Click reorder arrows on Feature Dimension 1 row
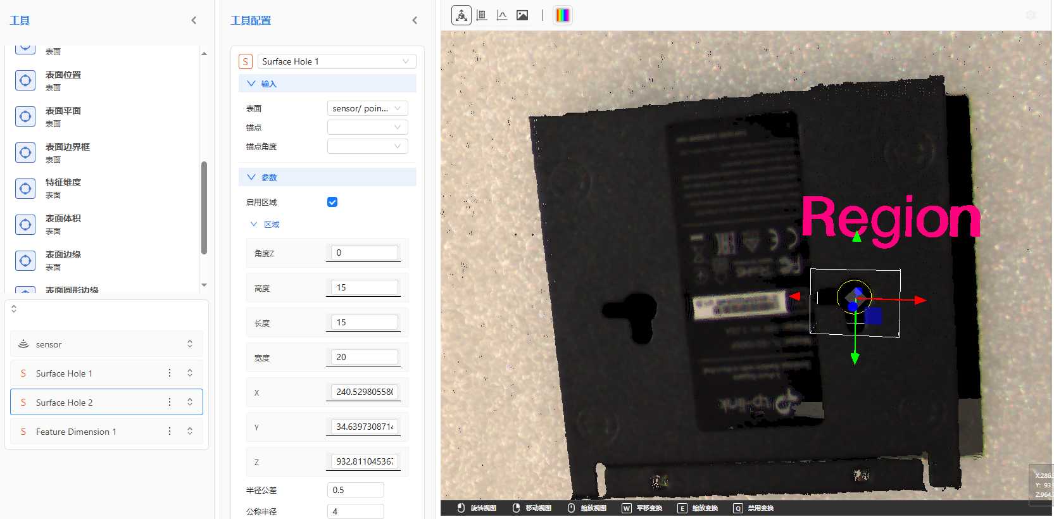 (190, 431)
